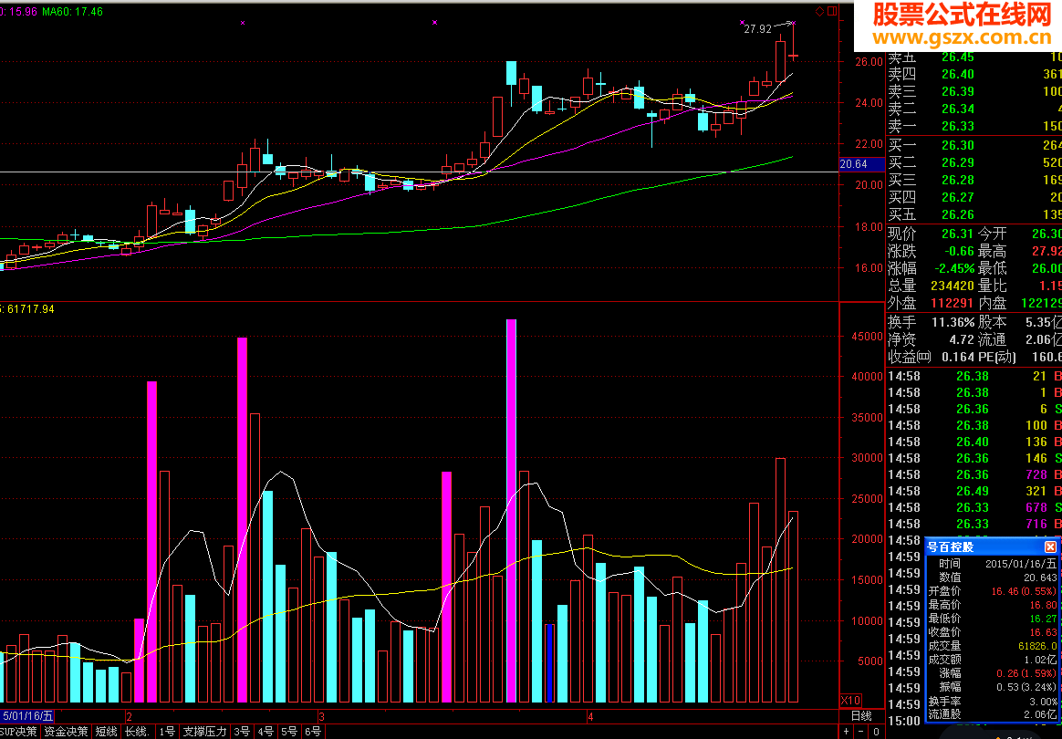Click the 买二 26.29 bid row
This screenshot has height=739, width=1062.
[x=973, y=162]
